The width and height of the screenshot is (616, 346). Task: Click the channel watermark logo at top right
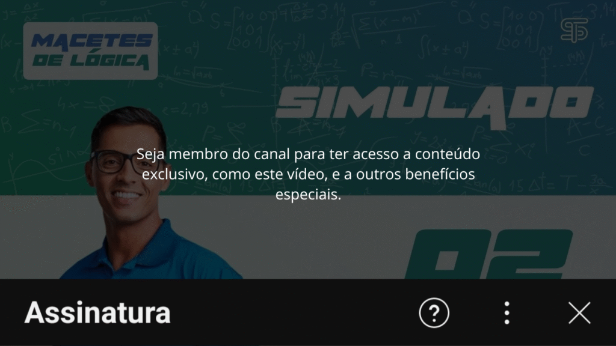point(574,30)
